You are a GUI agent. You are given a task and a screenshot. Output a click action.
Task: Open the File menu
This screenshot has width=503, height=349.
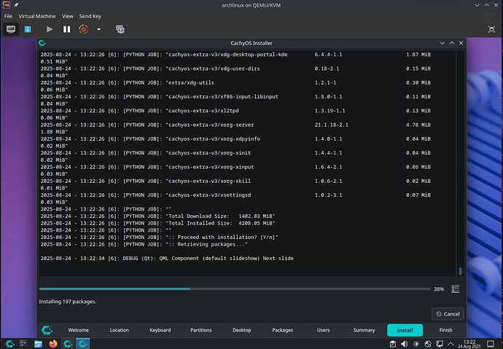coord(8,16)
